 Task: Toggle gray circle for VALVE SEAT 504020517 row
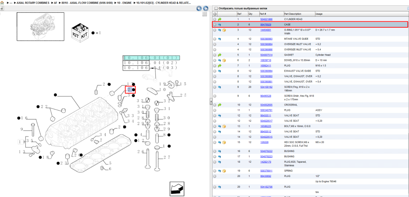(215, 121)
